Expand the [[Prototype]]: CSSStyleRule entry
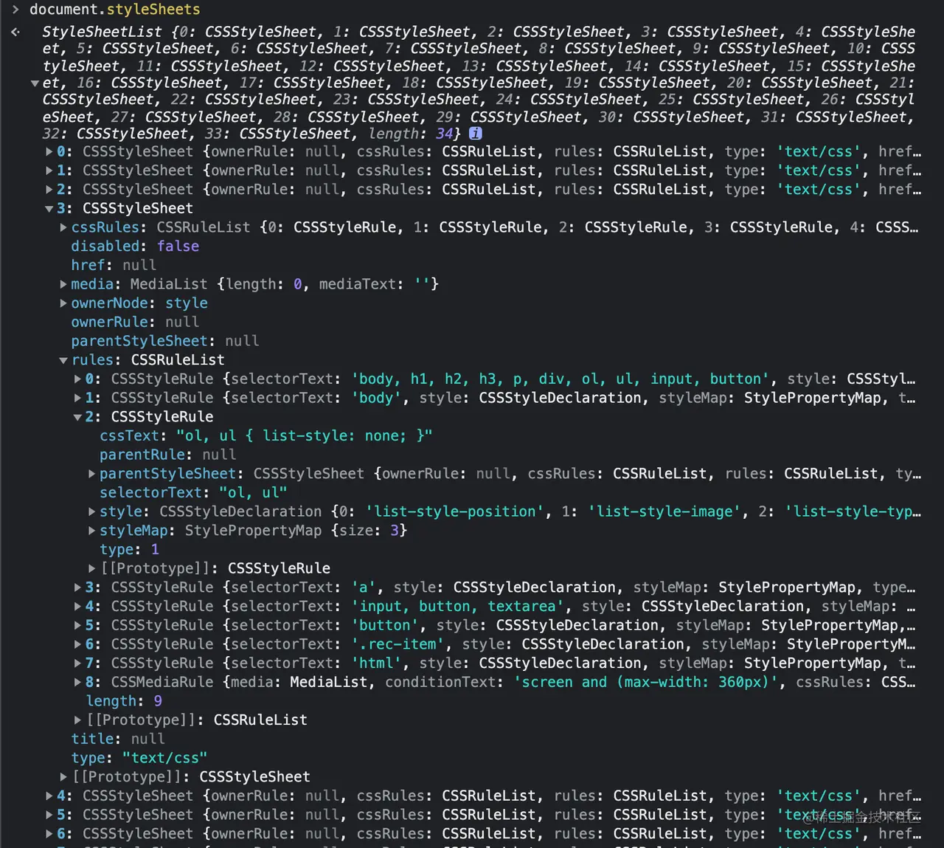 coord(92,568)
